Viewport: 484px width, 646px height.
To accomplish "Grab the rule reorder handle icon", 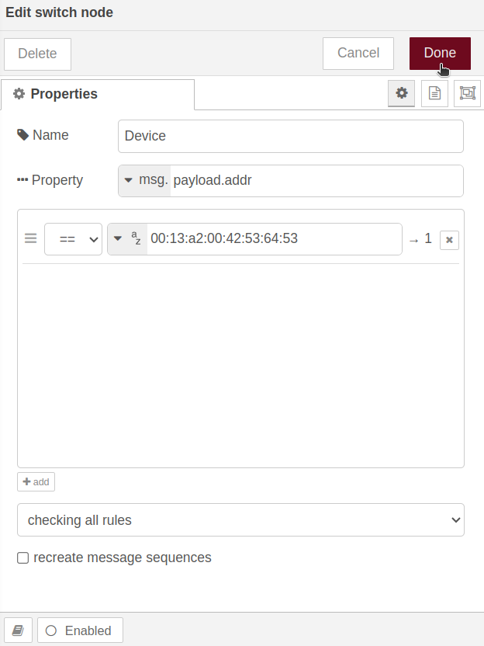I will pyautogui.click(x=30, y=238).
